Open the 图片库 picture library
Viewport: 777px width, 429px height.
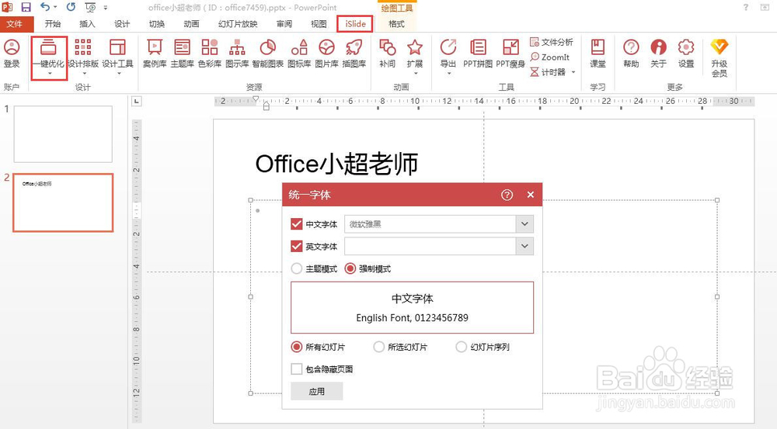click(326, 53)
